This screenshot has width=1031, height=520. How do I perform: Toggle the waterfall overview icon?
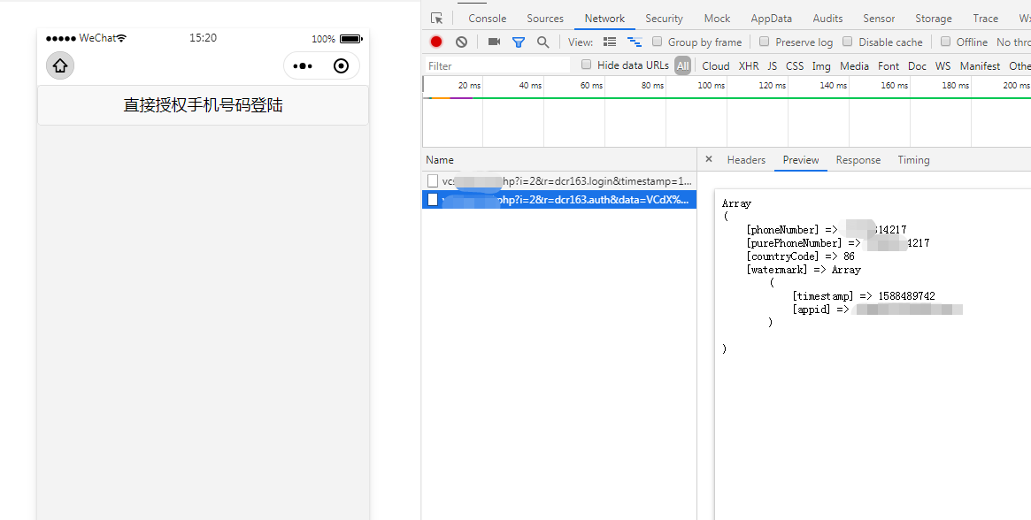(x=635, y=42)
